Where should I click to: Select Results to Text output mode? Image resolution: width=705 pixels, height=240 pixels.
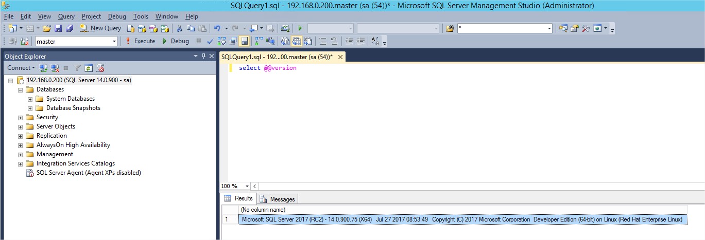285,41
